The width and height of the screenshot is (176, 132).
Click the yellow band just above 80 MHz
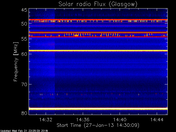(98, 109)
